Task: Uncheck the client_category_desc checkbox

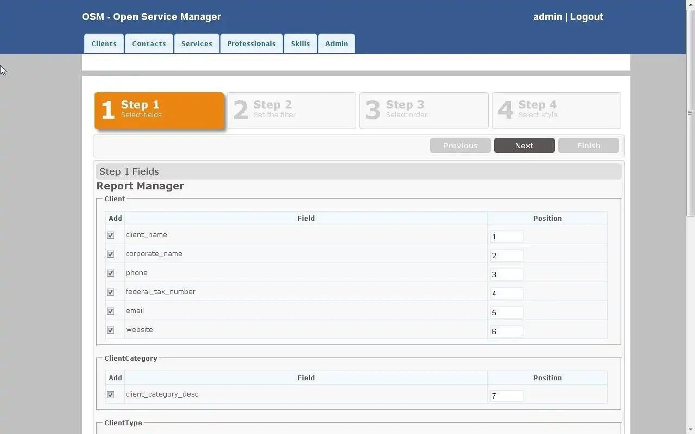Action: [111, 395]
